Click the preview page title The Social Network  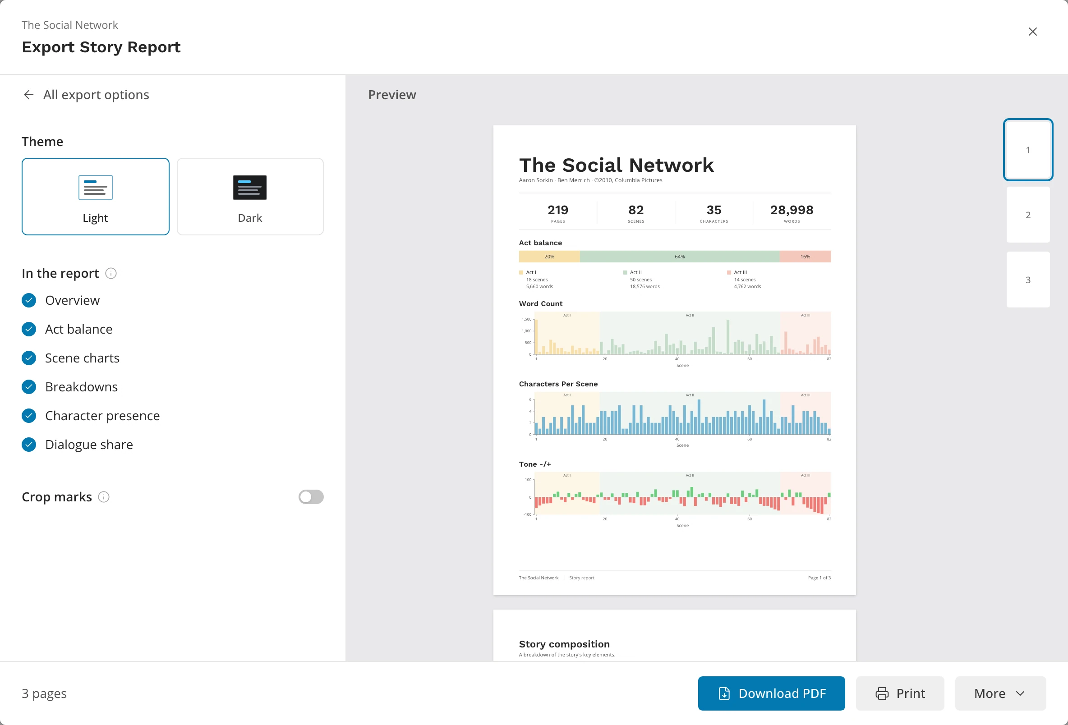(x=616, y=165)
